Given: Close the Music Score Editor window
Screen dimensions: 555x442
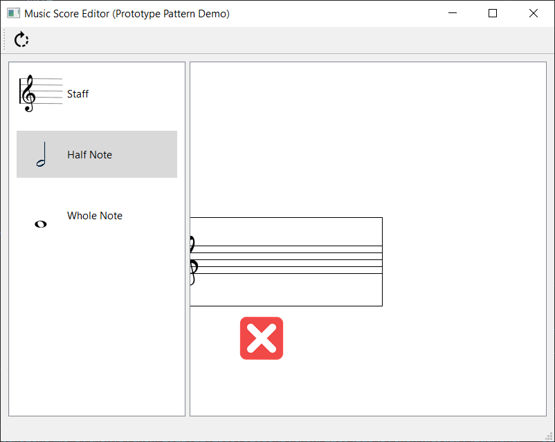Looking at the screenshot, I should coord(533,13).
